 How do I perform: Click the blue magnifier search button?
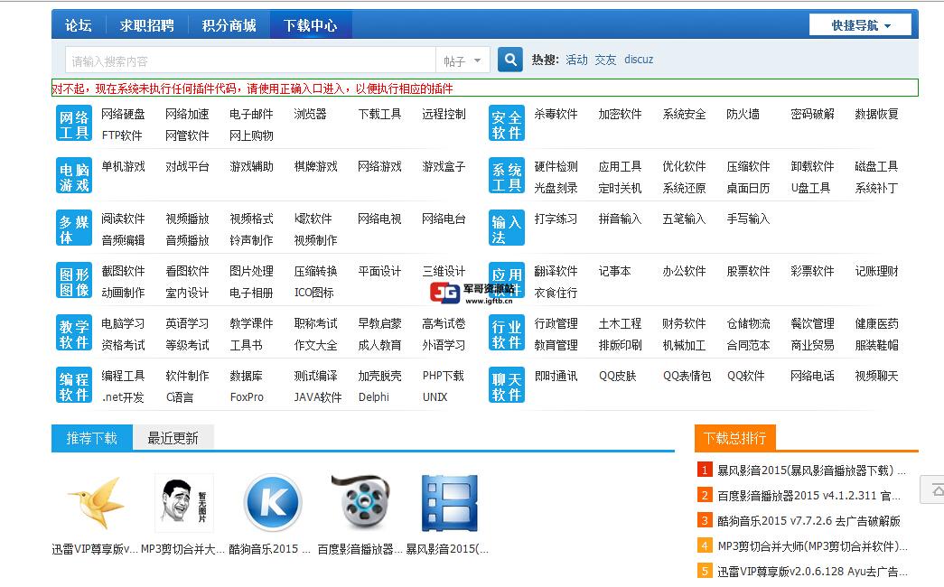coord(509,60)
